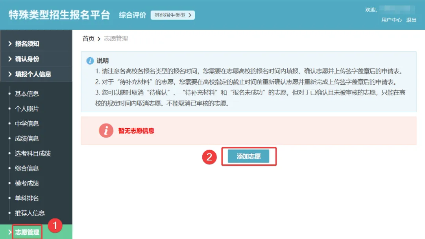The height and width of the screenshot is (239, 425).
Task: Open 综合信息 in the sidebar
Action: coord(27,168)
